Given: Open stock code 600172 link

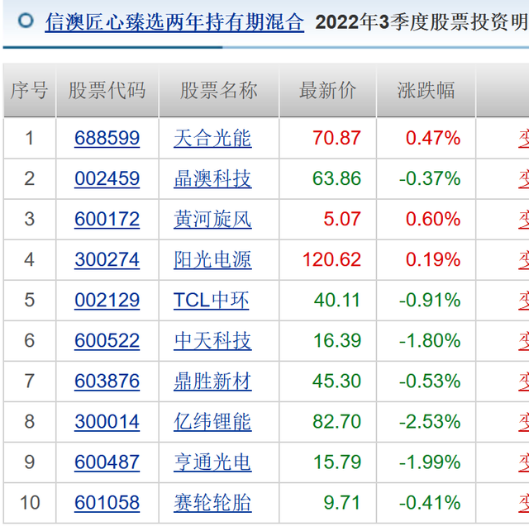Looking at the screenshot, I should pos(107,219).
